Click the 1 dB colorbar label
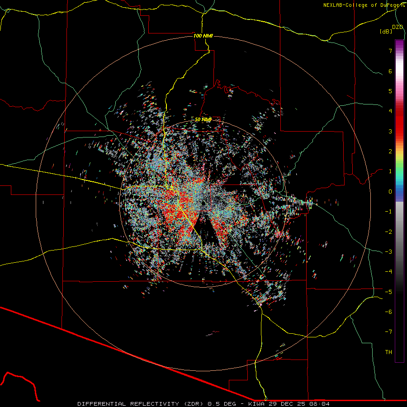The image size is (407, 407). (x=390, y=171)
